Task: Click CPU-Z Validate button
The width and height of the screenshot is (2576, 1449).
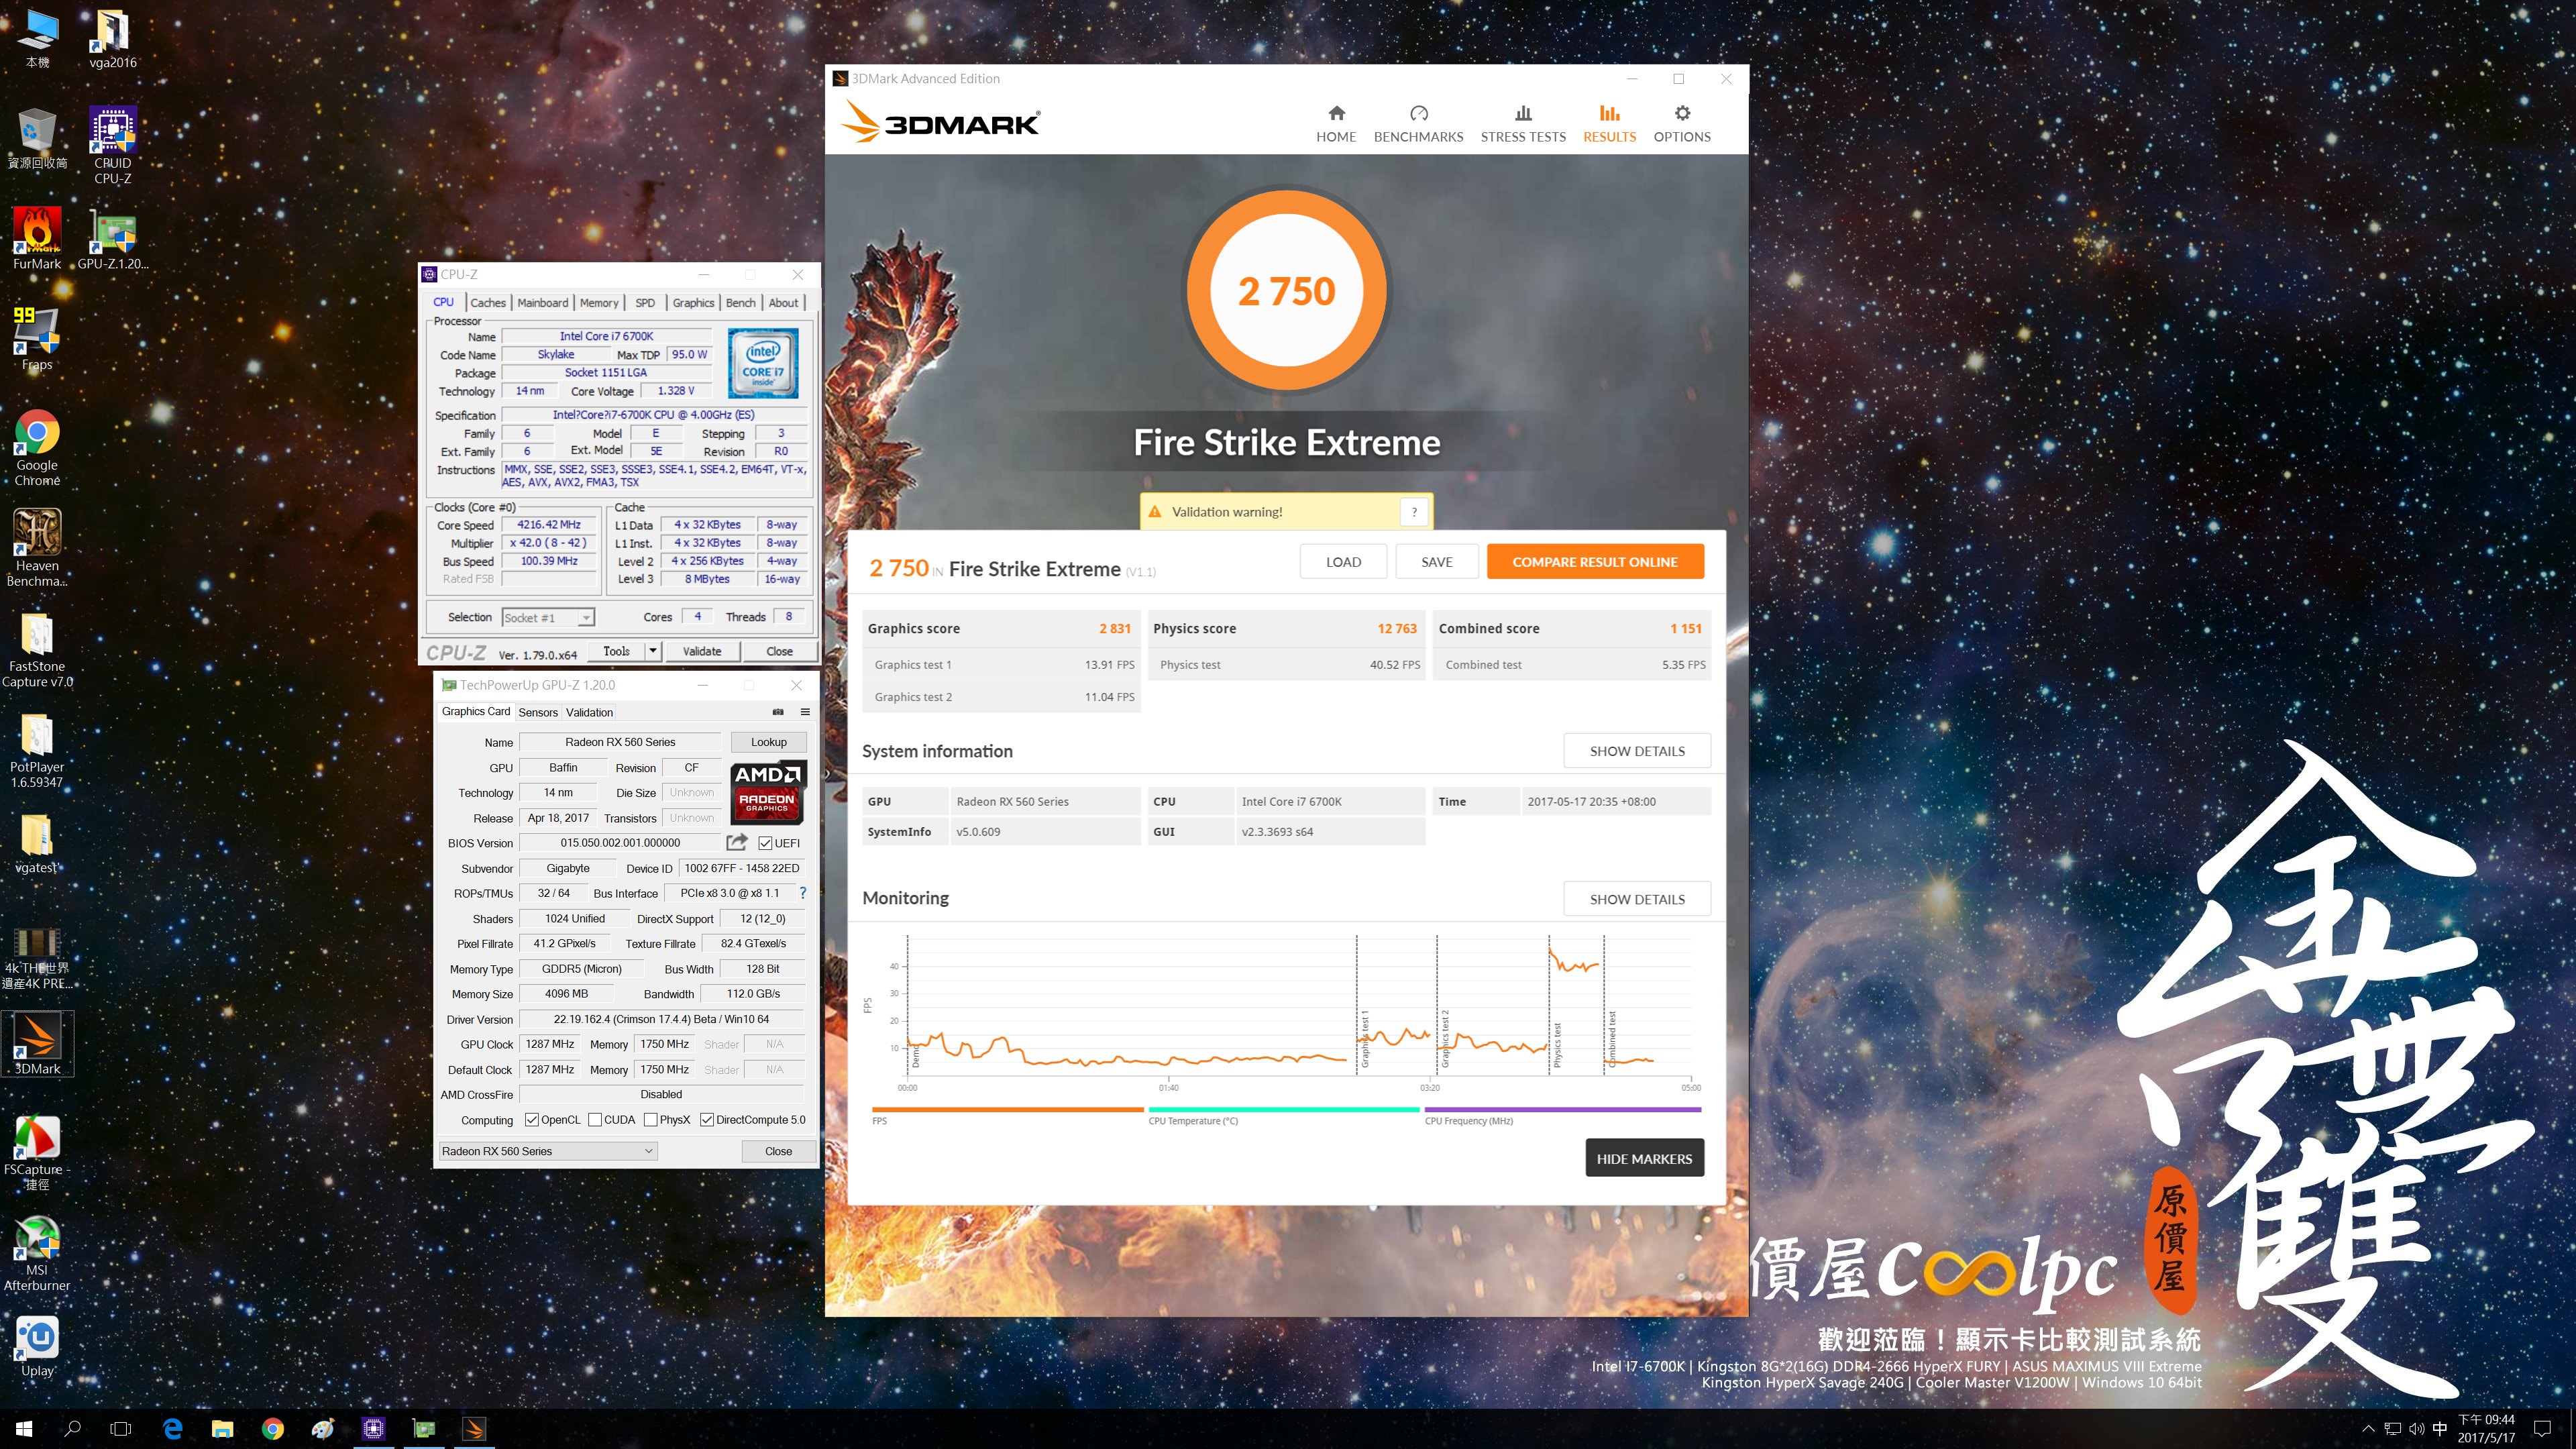Action: point(702,651)
